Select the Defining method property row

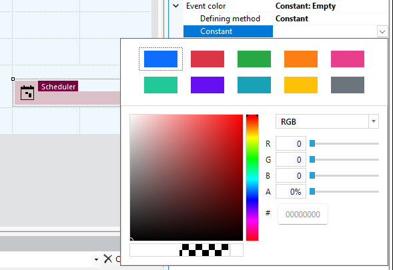(x=286, y=19)
